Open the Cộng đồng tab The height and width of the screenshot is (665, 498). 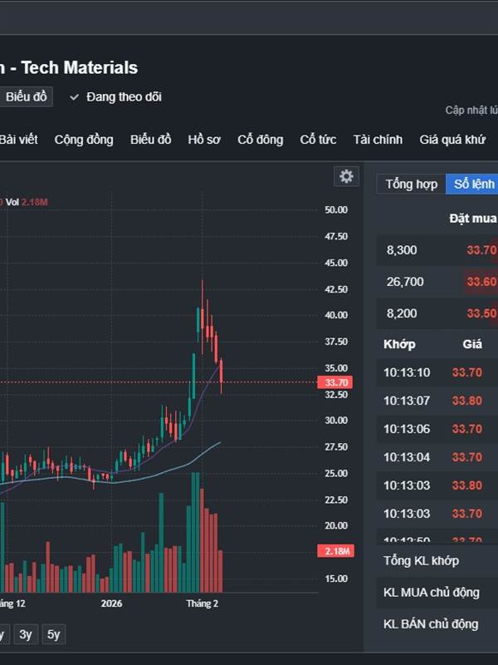coord(84,140)
